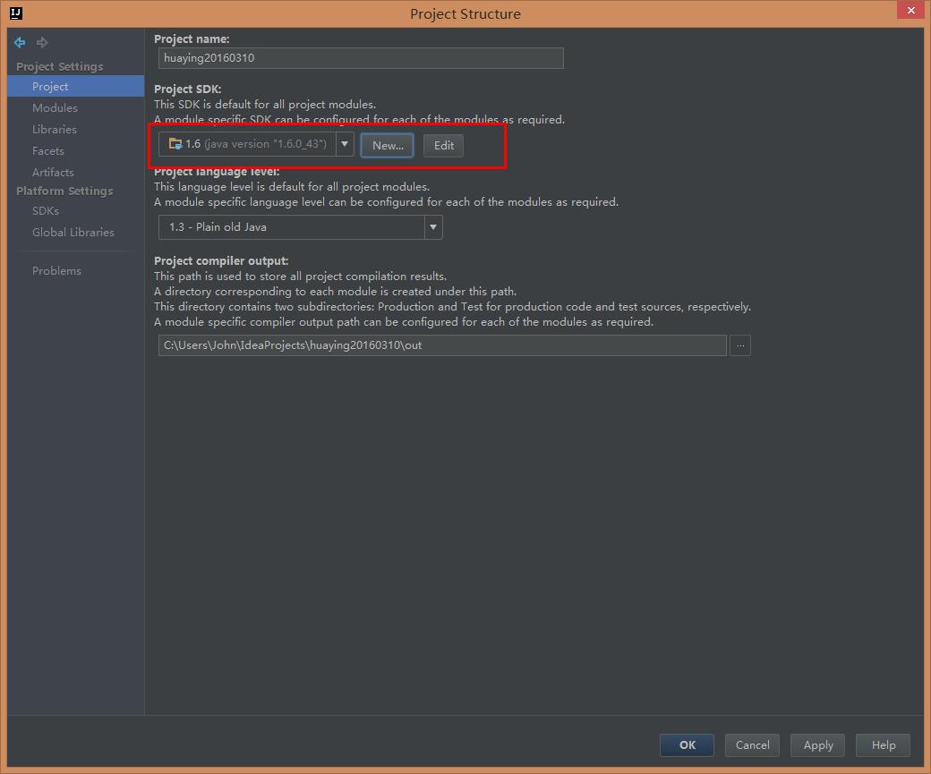Show the Problems page
931x774 pixels.
tap(56, 270)
